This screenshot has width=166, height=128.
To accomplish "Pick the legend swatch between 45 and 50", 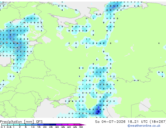I will point(77,125).
